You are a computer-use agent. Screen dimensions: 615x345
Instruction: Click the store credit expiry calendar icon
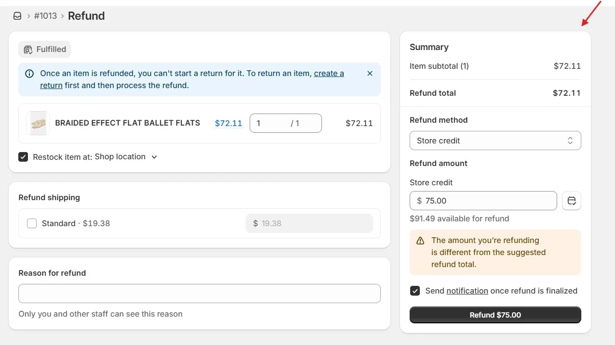[x=572, y=201]
